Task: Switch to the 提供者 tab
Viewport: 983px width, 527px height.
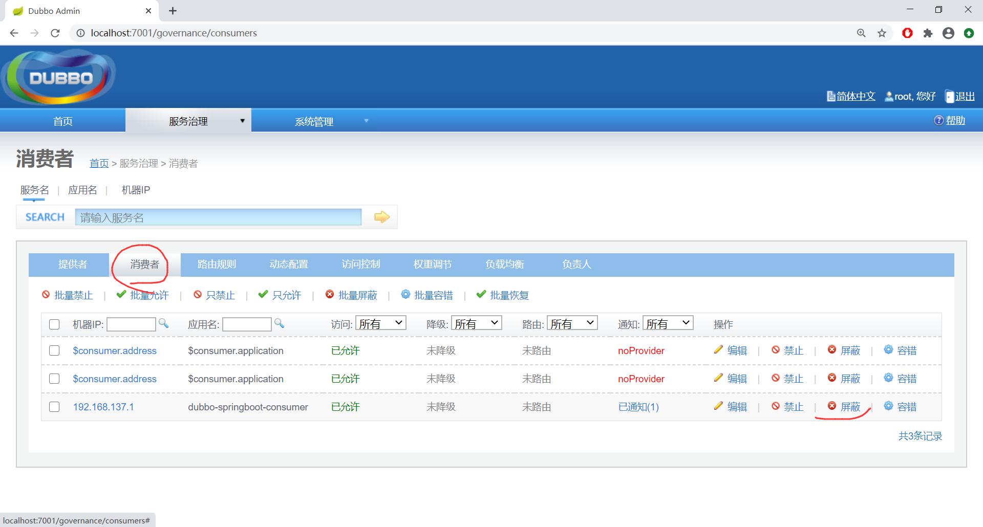Action: (73, 265)
